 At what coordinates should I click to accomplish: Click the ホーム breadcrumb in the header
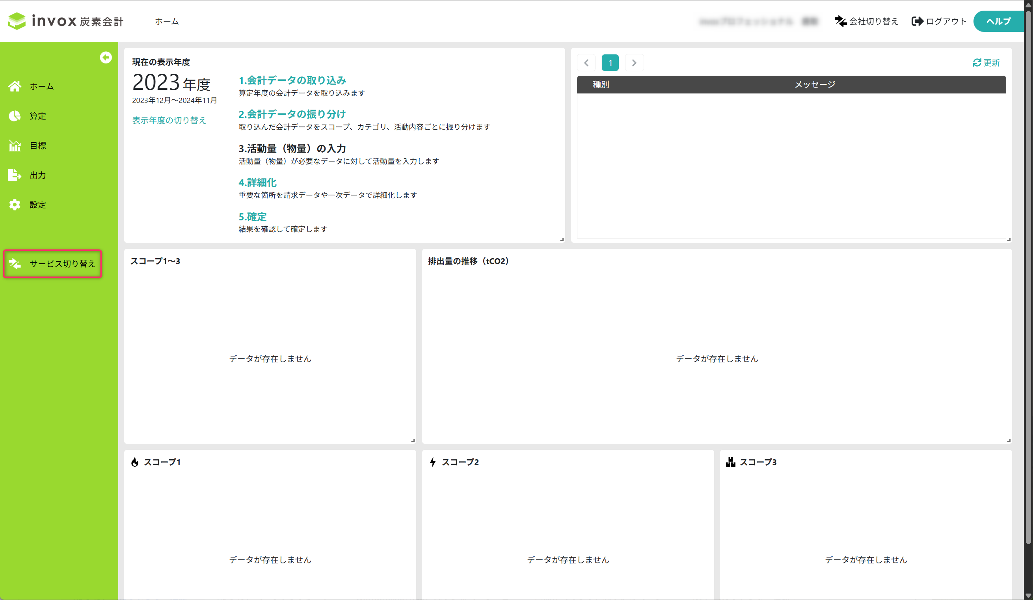click(167, 21)
